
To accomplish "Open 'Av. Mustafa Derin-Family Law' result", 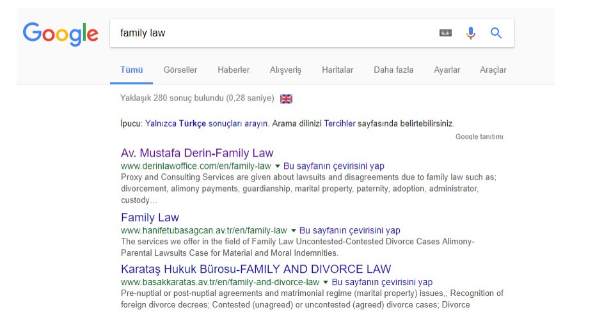I will [x=197, y=153].
